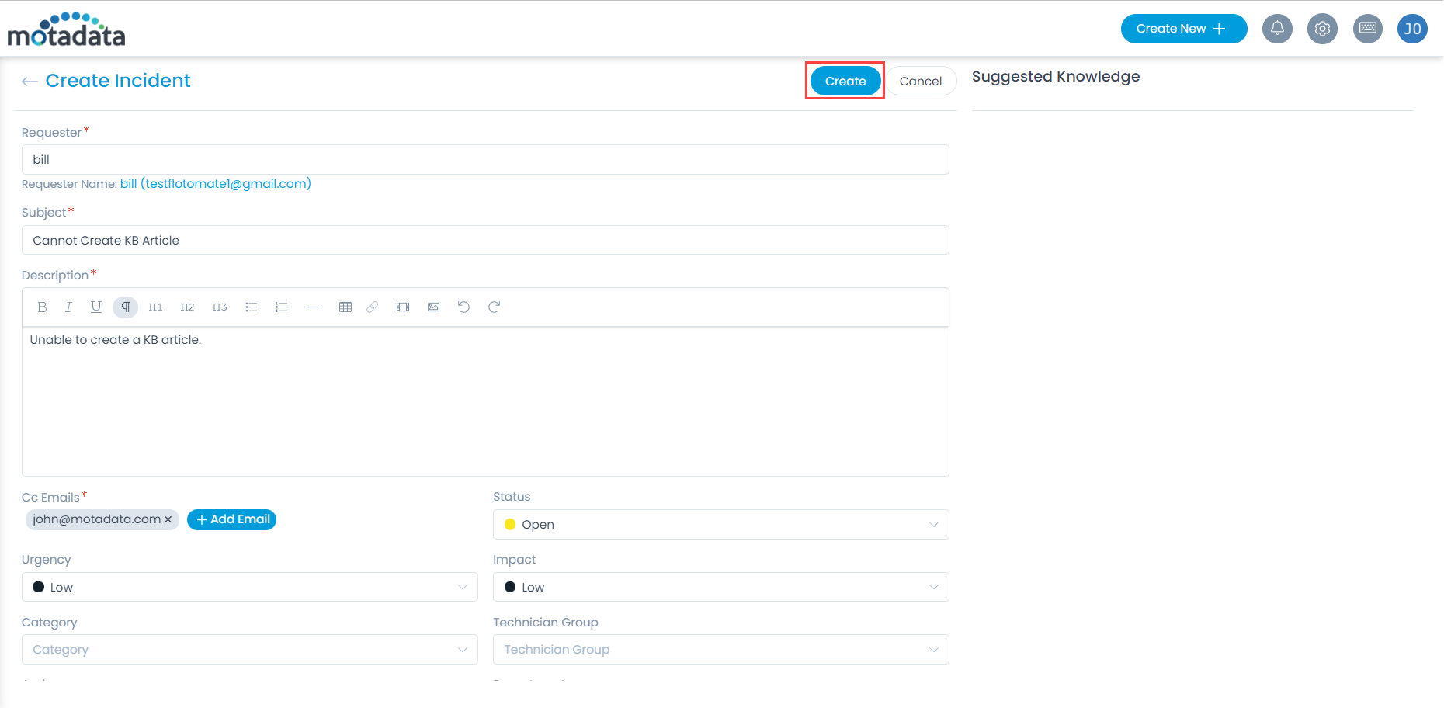1444x708 pixels.
Task: Insert an image into the description
Action: 433,307
